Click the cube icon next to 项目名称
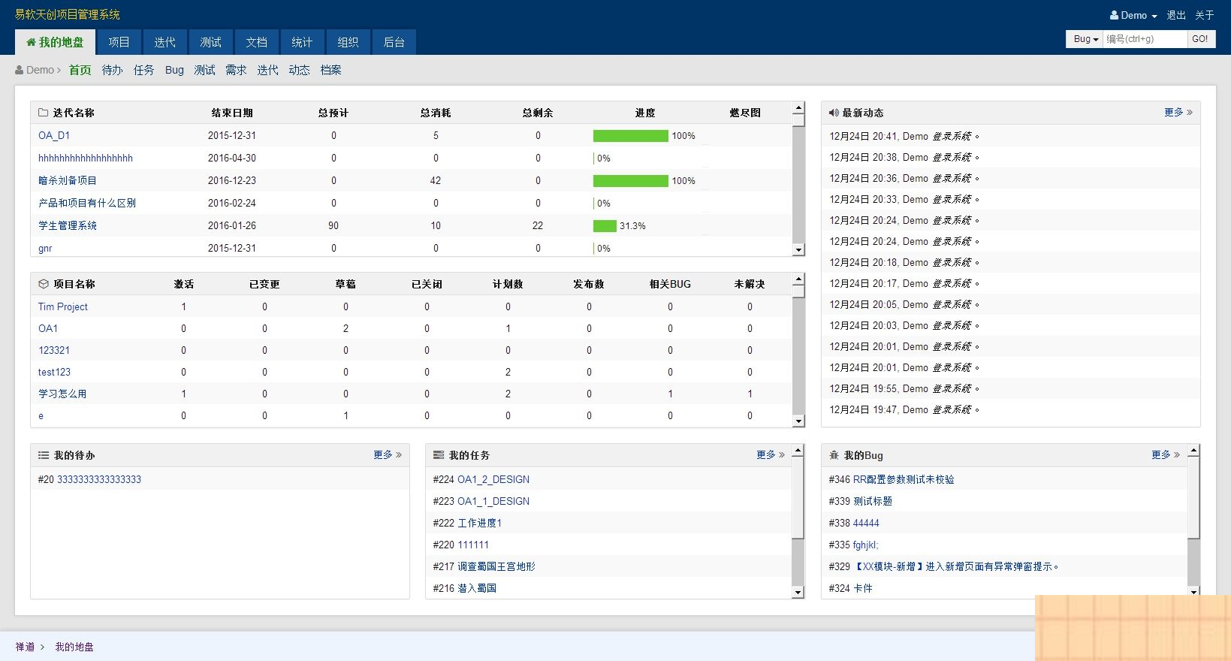Viewport: 1231px width, 661px height. (x=44, y=284)
